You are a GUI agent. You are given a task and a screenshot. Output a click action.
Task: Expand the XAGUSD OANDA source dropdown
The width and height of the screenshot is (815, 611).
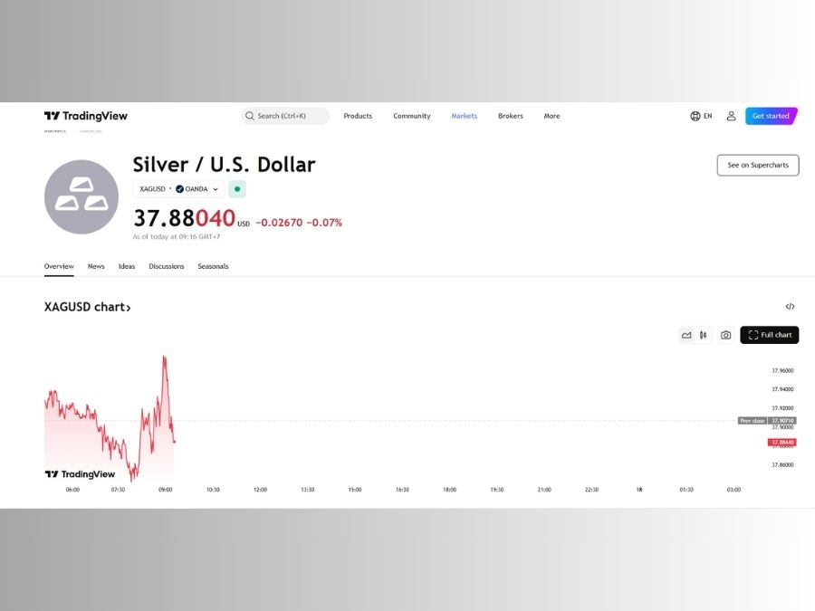point(178,189)
